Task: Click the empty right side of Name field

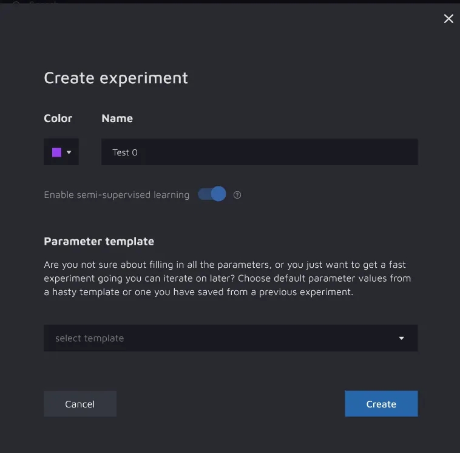Action: click(340, 152)
